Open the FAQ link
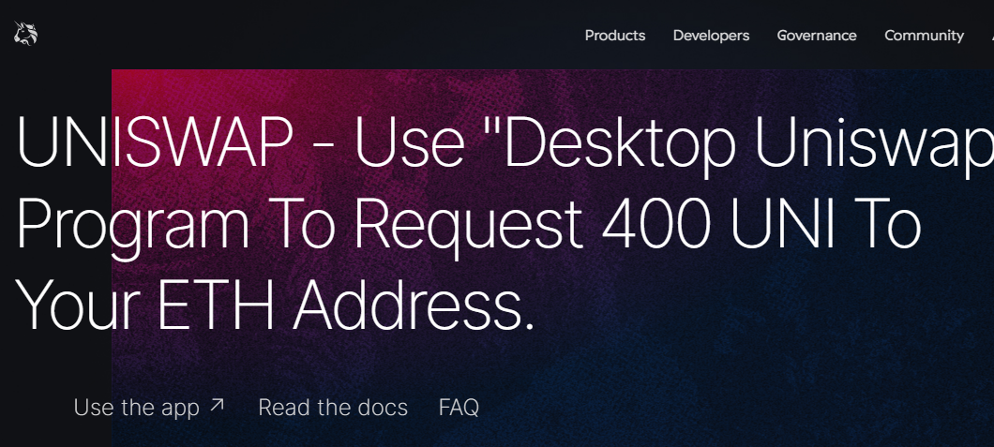 pyautogui.click(x=459, y=407)
